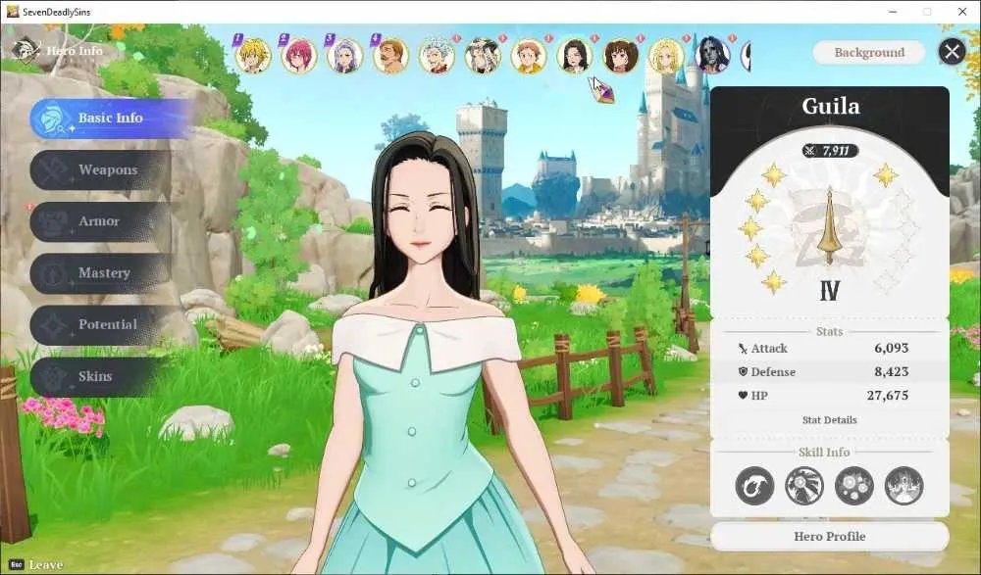Open the multiple orbs skill icon
The width and height of the screenshot is (981, 575).
[x=854, y=486]
